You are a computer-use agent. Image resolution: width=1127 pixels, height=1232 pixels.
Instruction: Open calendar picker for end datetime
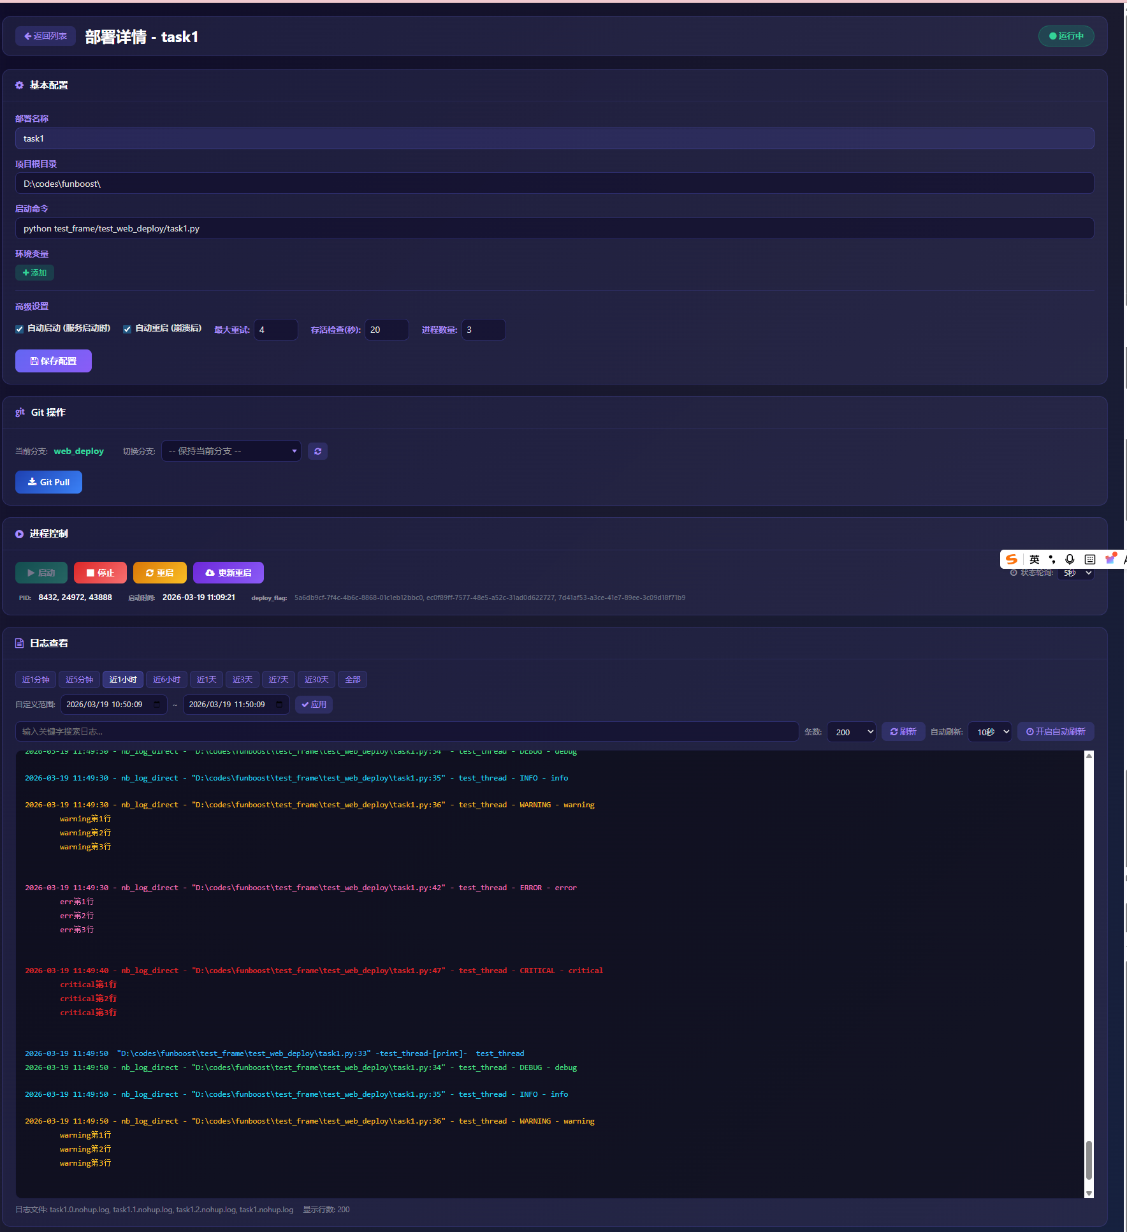[279, 705]
